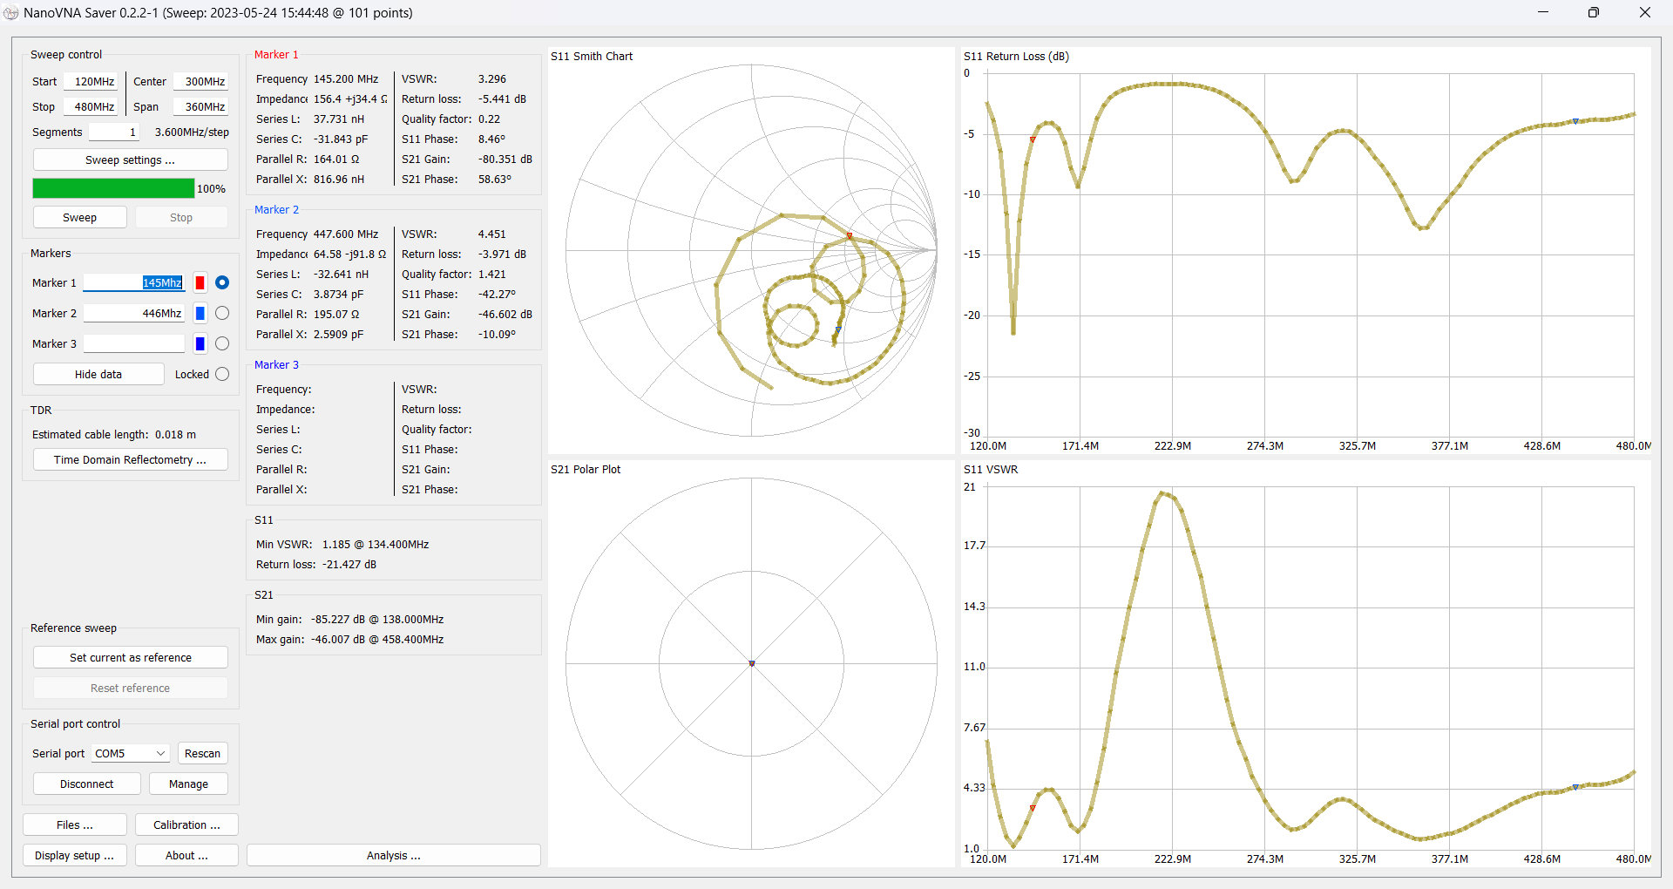The width and height of the screenshot is (1673, 889).
Task: Click the sweep Start frequency field
Action: (91, 81)
